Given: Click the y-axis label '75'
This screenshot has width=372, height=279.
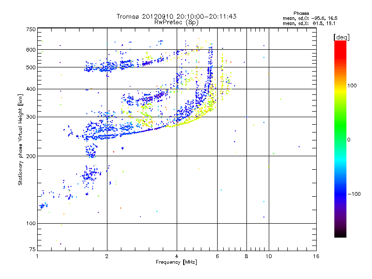Looking at the screenshot, I should pos(33,249).
